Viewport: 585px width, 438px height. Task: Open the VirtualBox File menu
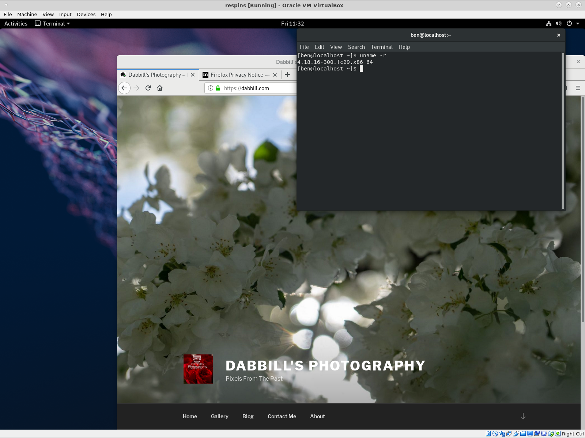tap(8, 14)
